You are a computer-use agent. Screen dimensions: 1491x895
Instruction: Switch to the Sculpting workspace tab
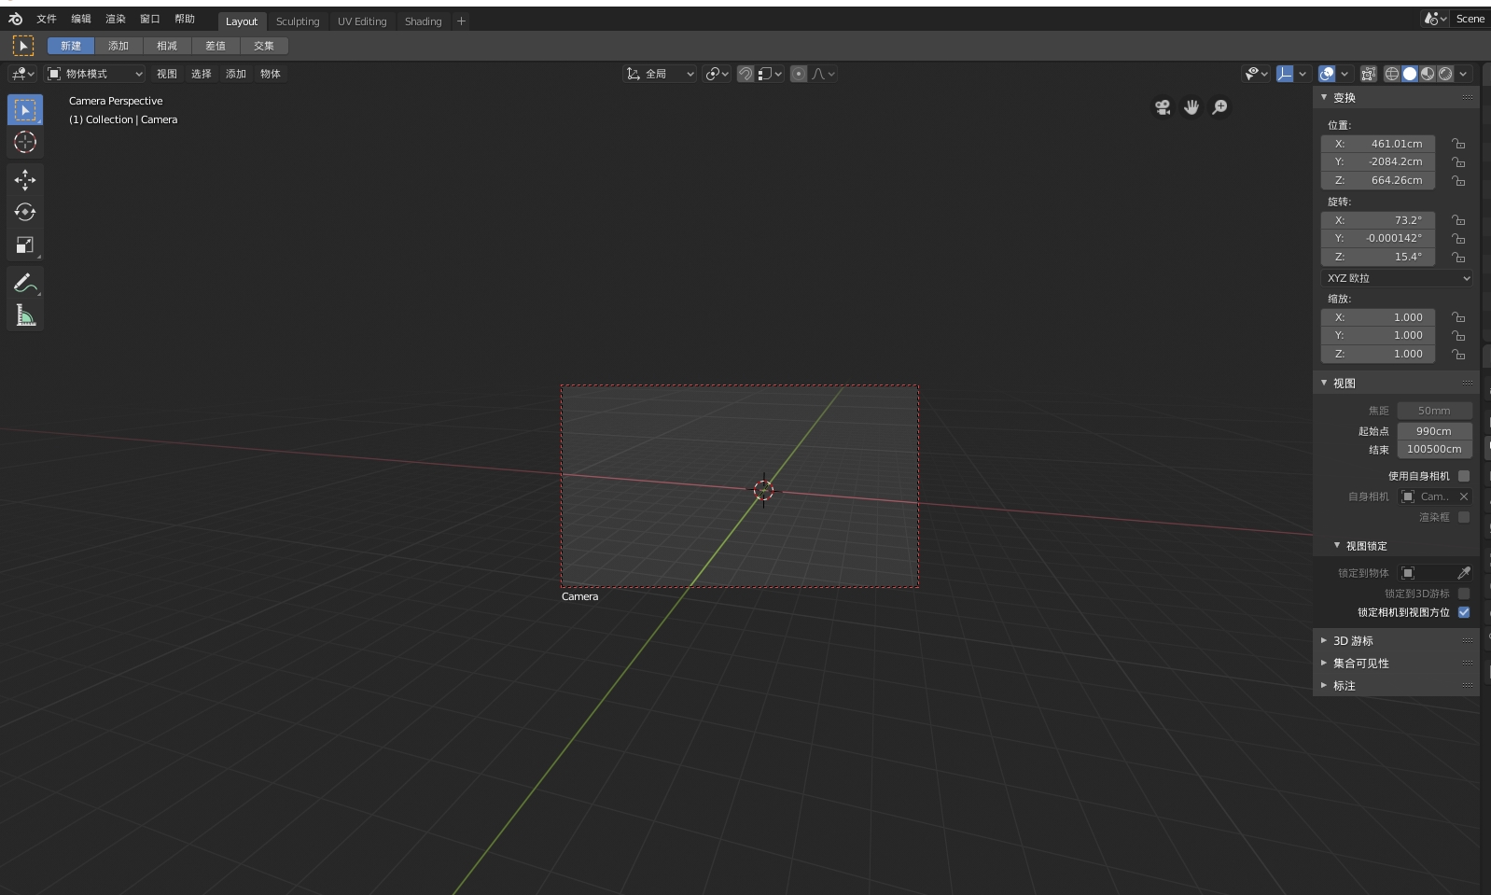coord(298,21)
